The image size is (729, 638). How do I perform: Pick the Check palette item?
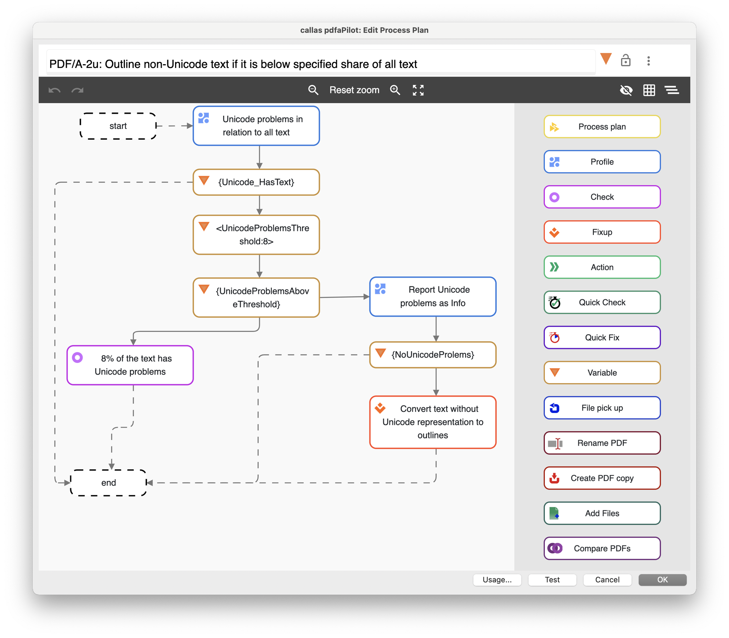point(602,197)
